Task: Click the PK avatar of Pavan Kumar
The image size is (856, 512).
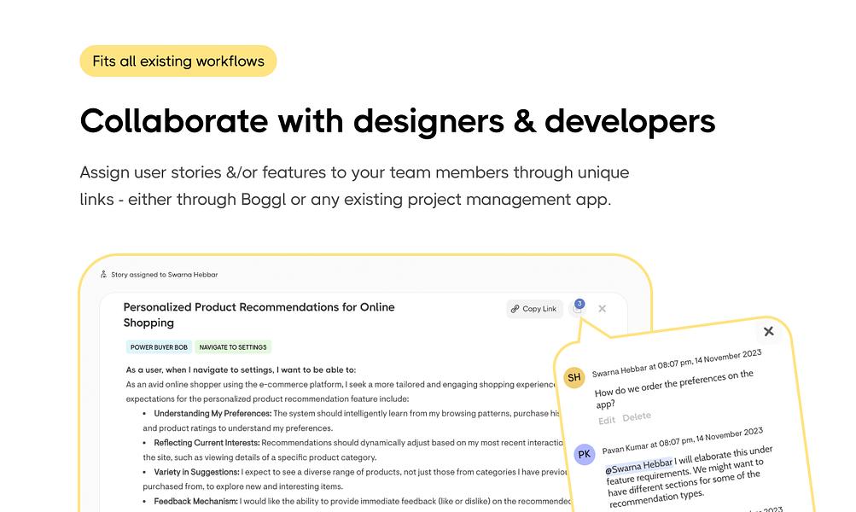Action: 584,454
